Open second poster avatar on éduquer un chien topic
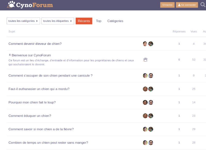The height and width of the screenshot is (150, 206). click(151, 116)
